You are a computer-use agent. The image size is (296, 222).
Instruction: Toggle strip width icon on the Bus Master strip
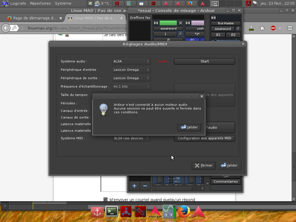click(x=214, y=18)
